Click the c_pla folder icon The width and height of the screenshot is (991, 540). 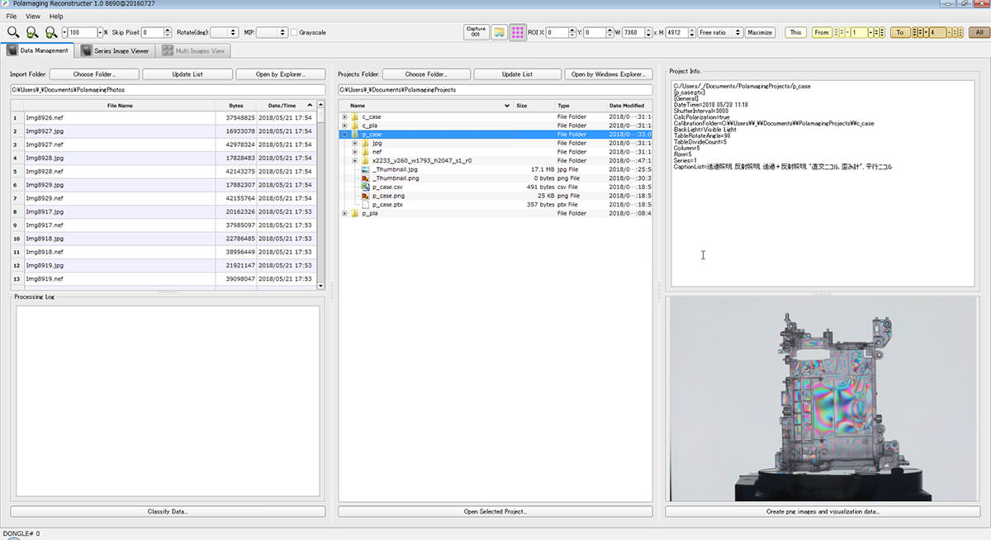click(355, 126)
